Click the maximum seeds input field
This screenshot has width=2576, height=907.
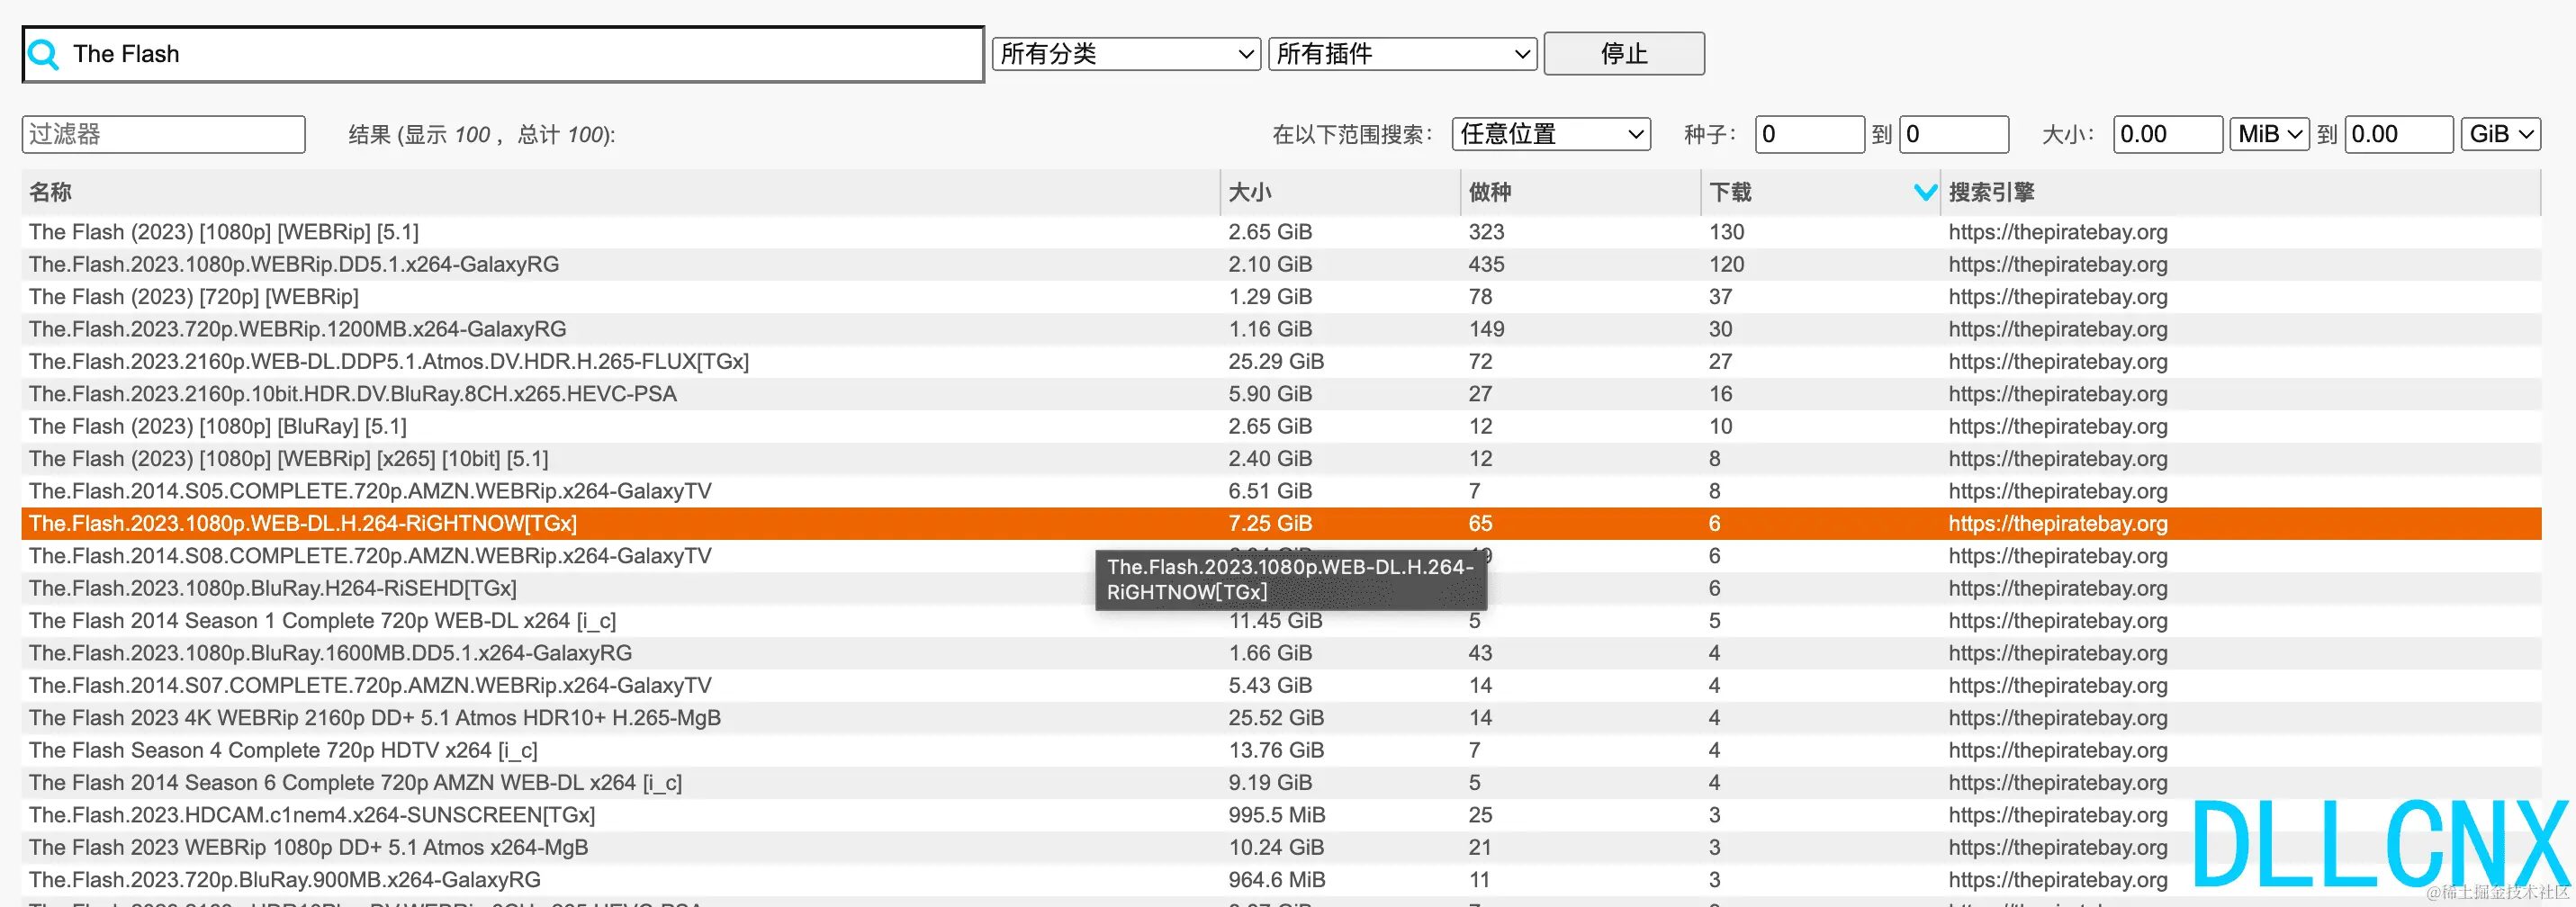point(1953,134)
